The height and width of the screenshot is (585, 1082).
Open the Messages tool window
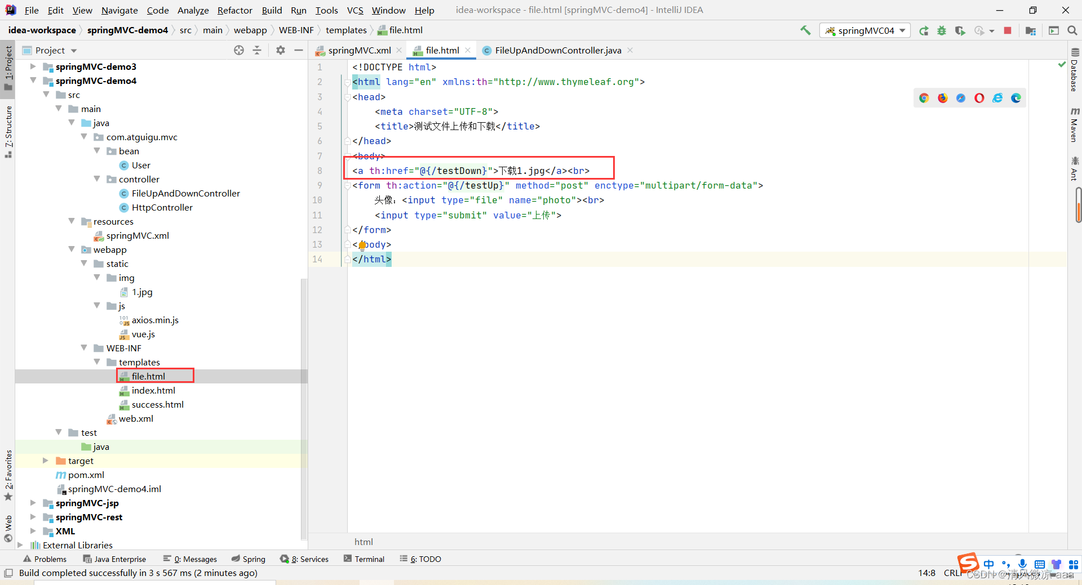point(190,559)
